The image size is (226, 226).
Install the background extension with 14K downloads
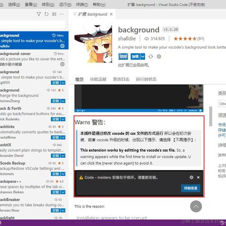pyautogui.click(x=56, y=83)
